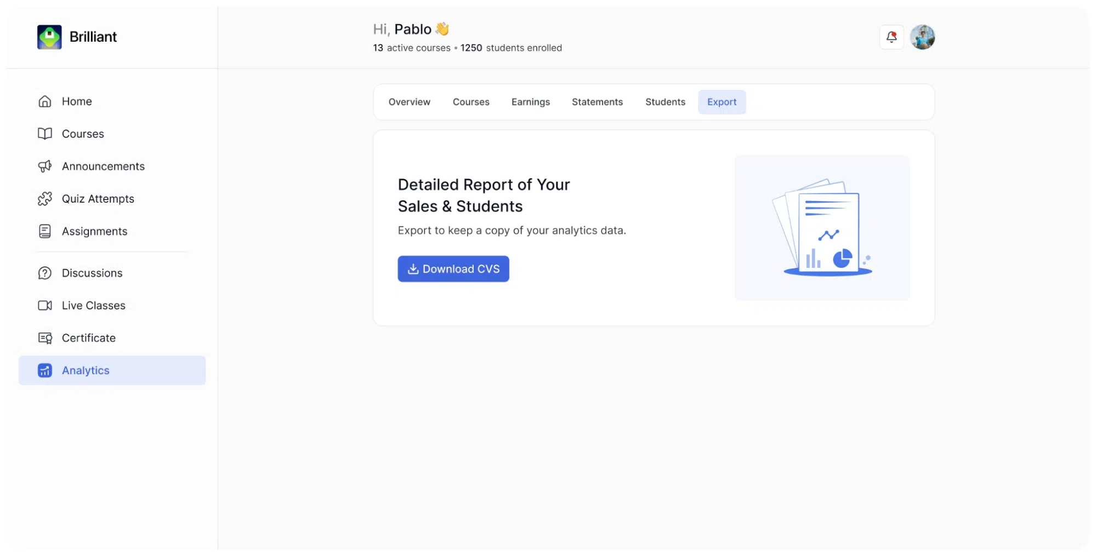Click the Quiz Attempts puzzle icon
This screenshot has width=1096, height=557.
click(45, 199)
